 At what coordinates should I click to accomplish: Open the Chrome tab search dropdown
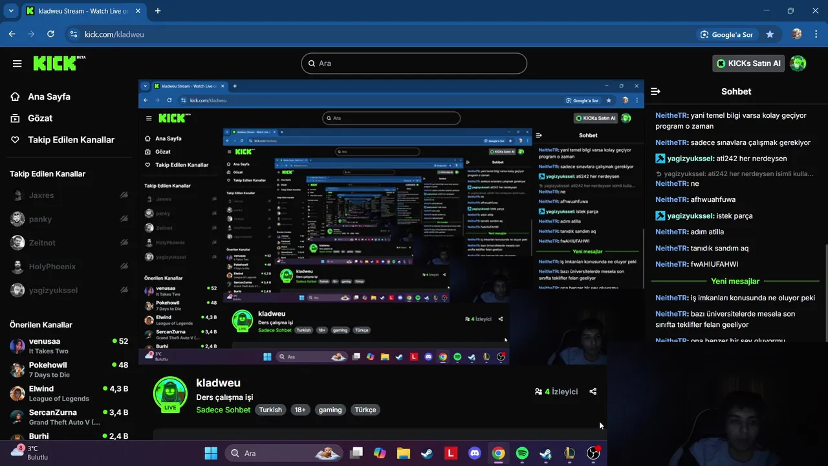(11, 11)
